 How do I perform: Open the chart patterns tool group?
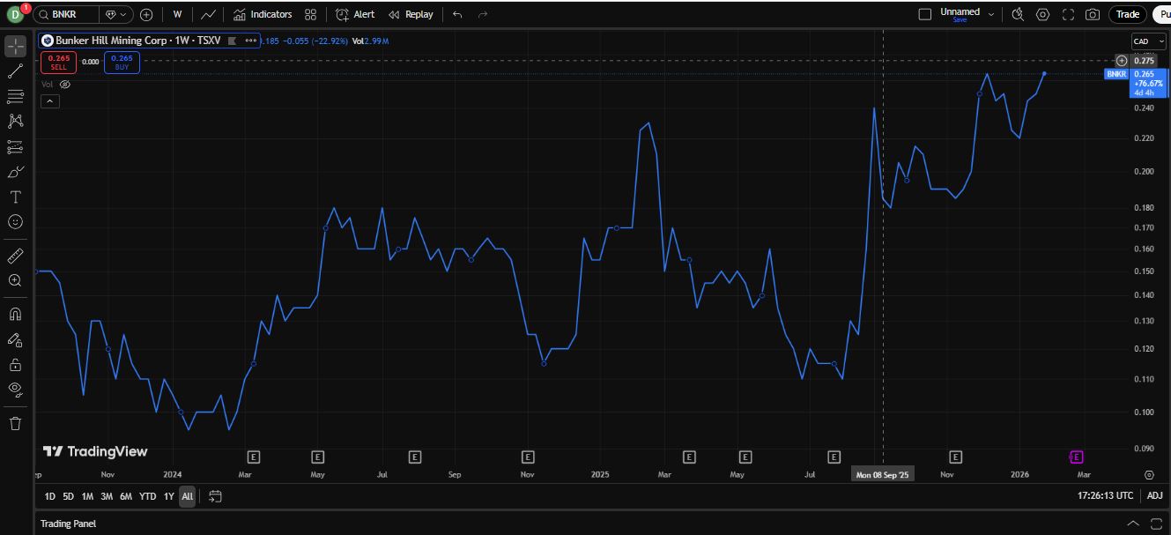(15, 121)
